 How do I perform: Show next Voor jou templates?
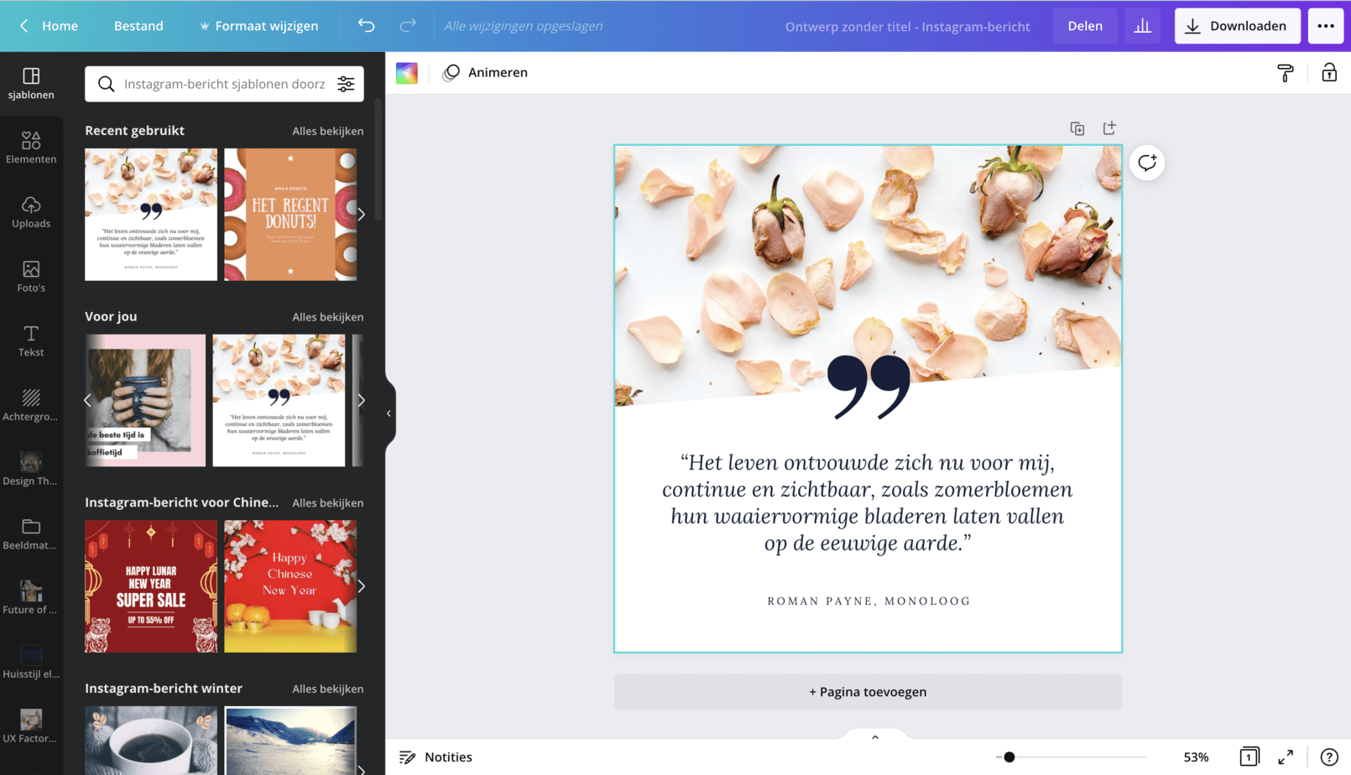point(362,401)
